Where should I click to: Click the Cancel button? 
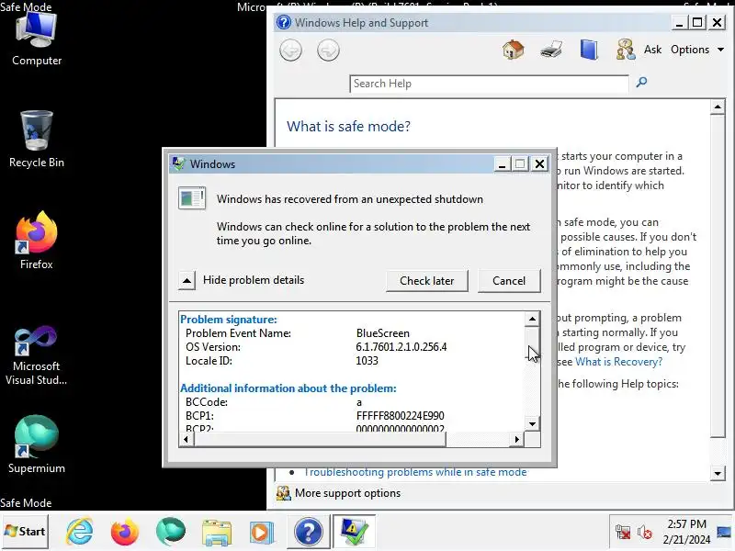pos(509,281)
